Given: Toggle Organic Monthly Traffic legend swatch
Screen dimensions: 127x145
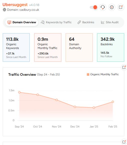Looking at the screenshot, I should point(88,74).
